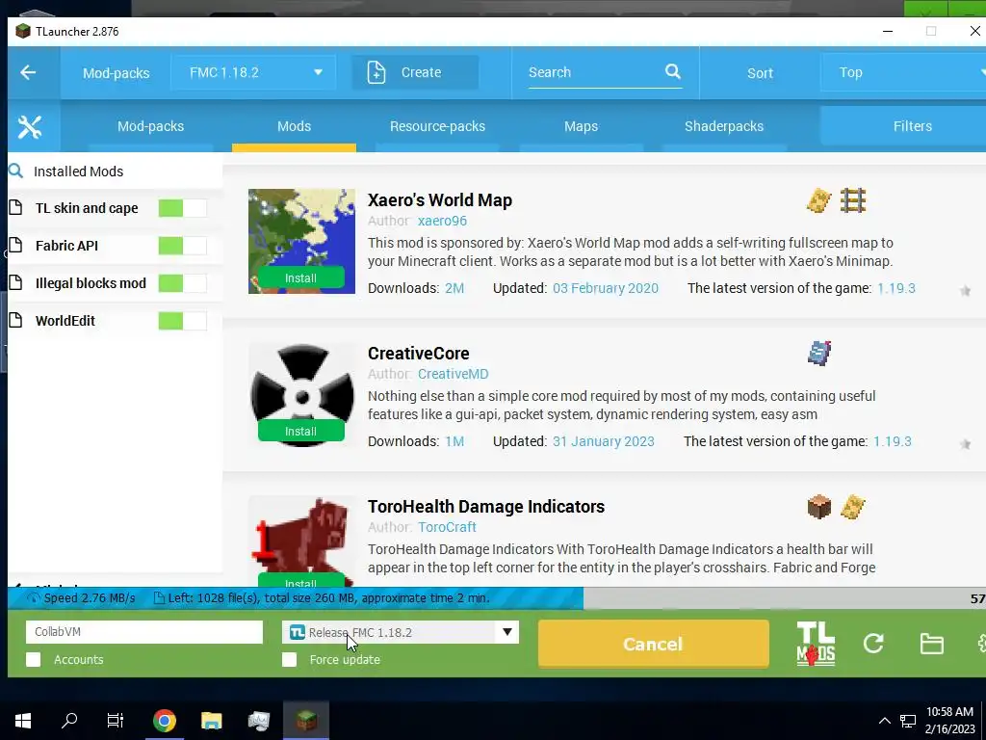
Task: Open the ToroHealth Damage Indicators title
Action: (x=486, y=507)
